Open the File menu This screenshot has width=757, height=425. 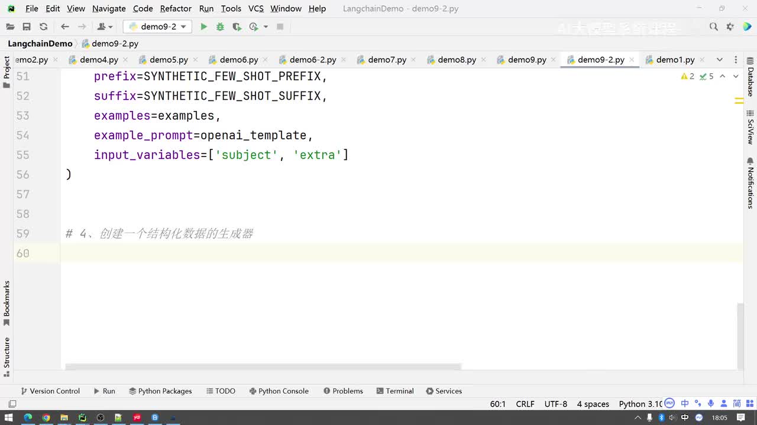(x=32, y=8)
